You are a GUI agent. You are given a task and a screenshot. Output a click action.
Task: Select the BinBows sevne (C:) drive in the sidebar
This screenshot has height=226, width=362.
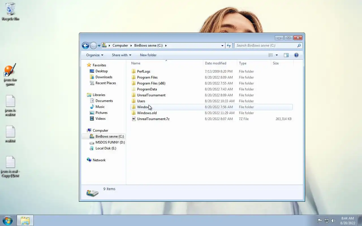pyautogui.click(x=109, y=136)
